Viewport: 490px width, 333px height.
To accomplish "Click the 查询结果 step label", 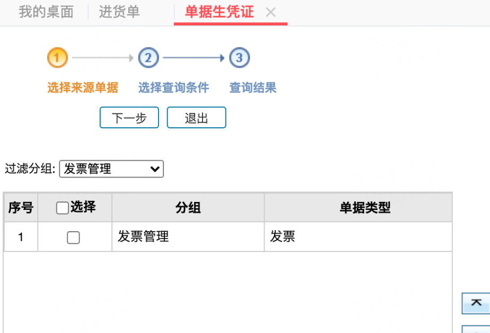I will coord(253,87).
